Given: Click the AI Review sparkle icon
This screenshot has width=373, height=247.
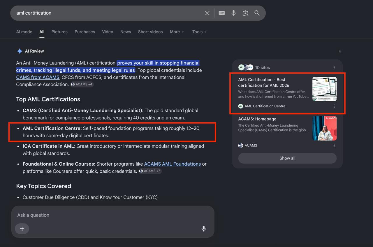Looking at the screenshot, I should click(x=20, y=51).
